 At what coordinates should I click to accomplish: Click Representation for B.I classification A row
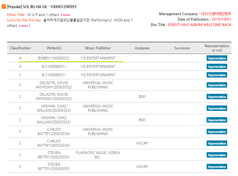pyautogui.click(x=217, y=66)
